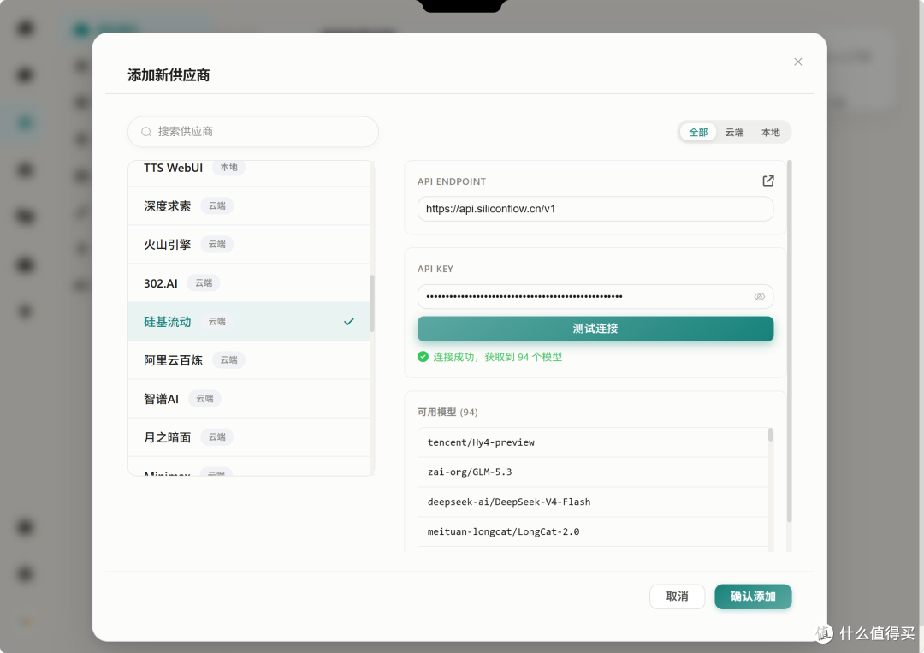The width and height of the screenshot is (924, 653).
Task: Click the green success status icon
Action: click(x=423, y=357)
